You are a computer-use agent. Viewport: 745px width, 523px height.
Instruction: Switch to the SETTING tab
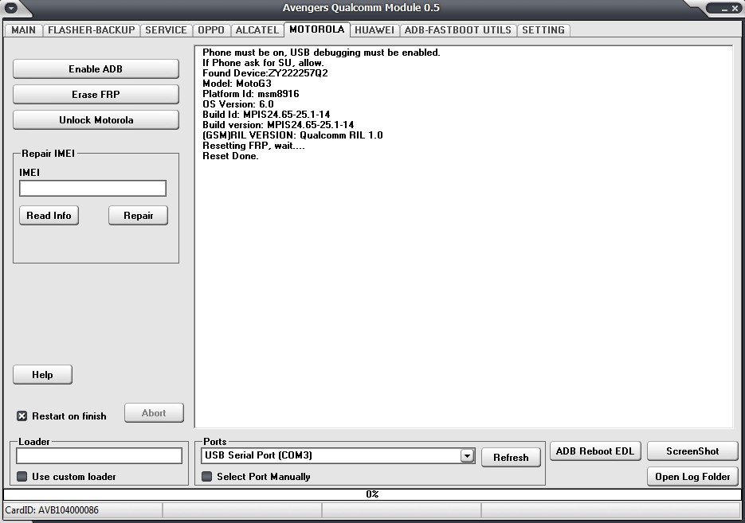(543, 30)
